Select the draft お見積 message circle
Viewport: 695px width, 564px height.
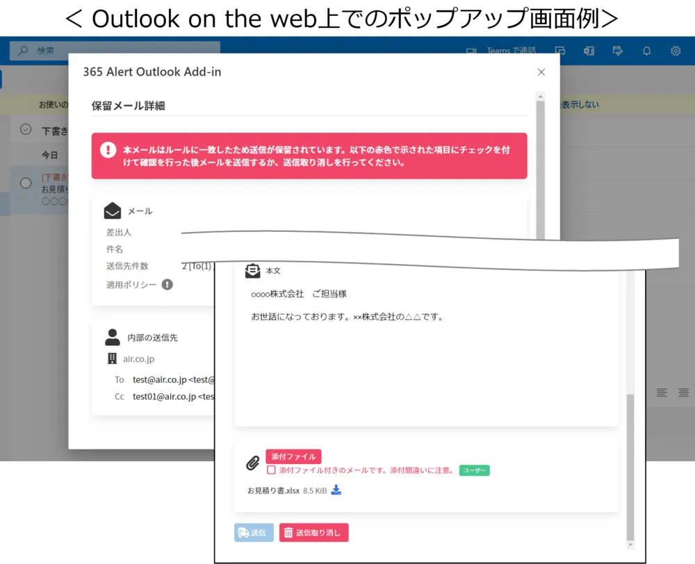(26, 182)
